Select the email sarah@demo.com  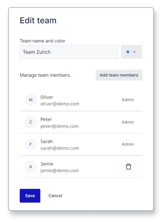(x=60, y=148)
